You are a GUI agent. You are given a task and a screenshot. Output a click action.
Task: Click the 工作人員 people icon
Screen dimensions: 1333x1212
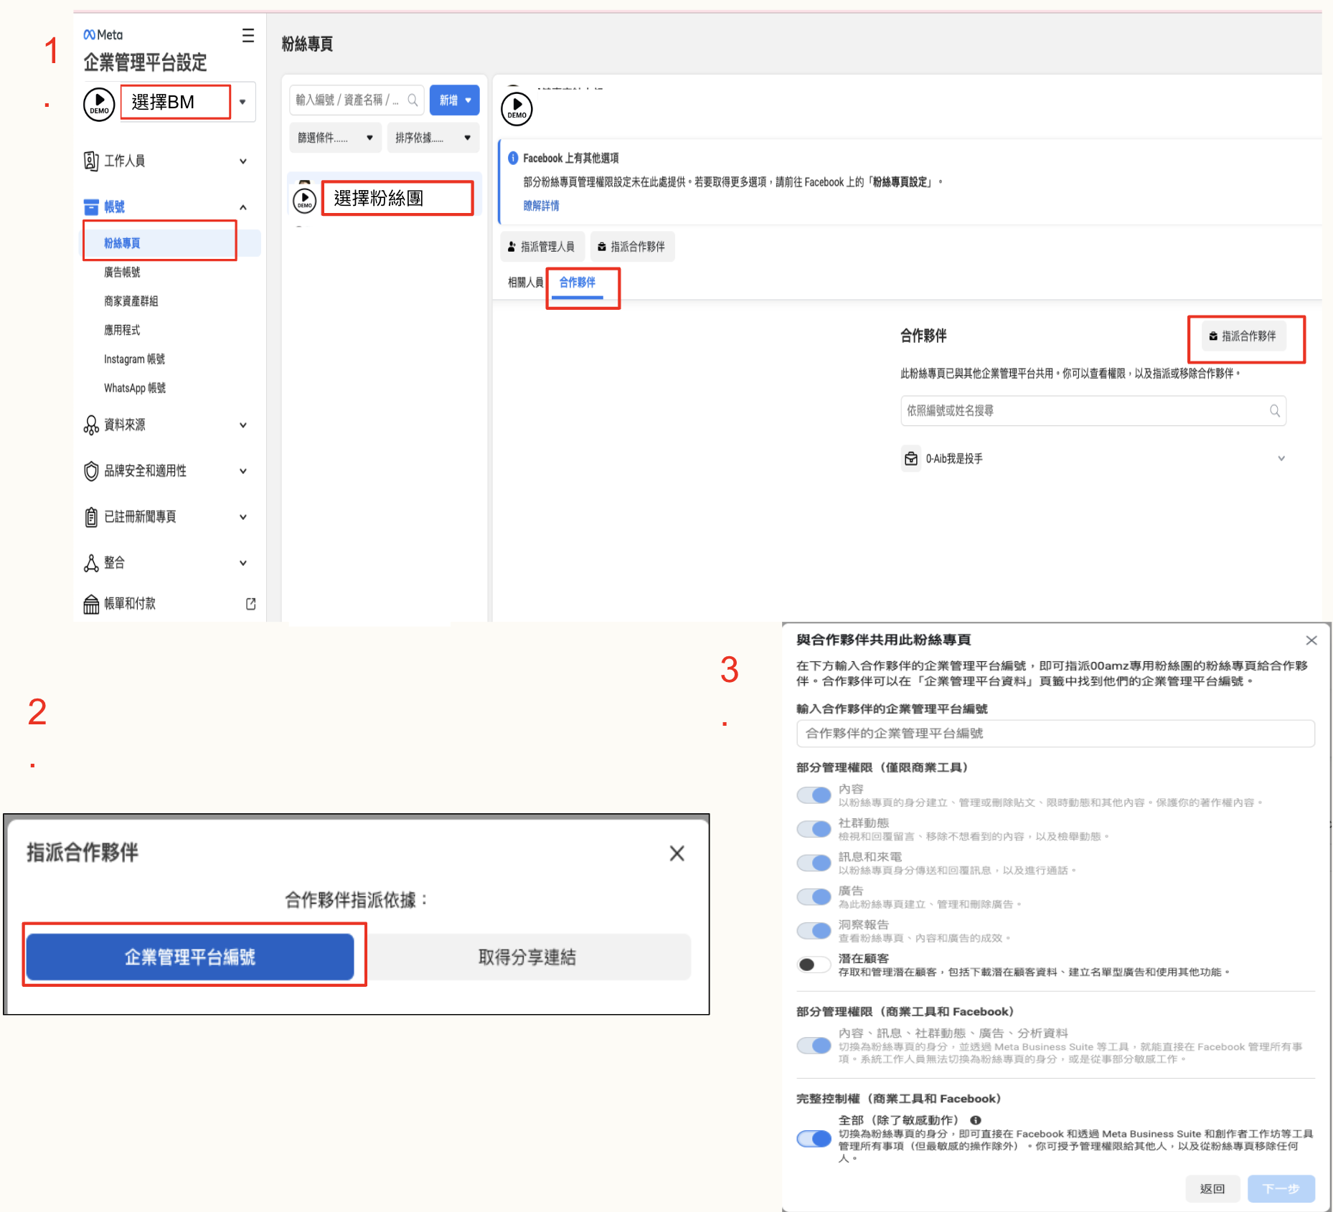point(91,161)
